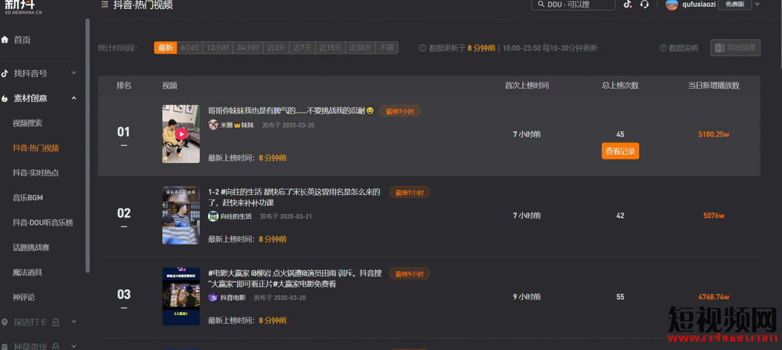Open 视频搜索 in the sidebar
782x350 pixels.
27,123
